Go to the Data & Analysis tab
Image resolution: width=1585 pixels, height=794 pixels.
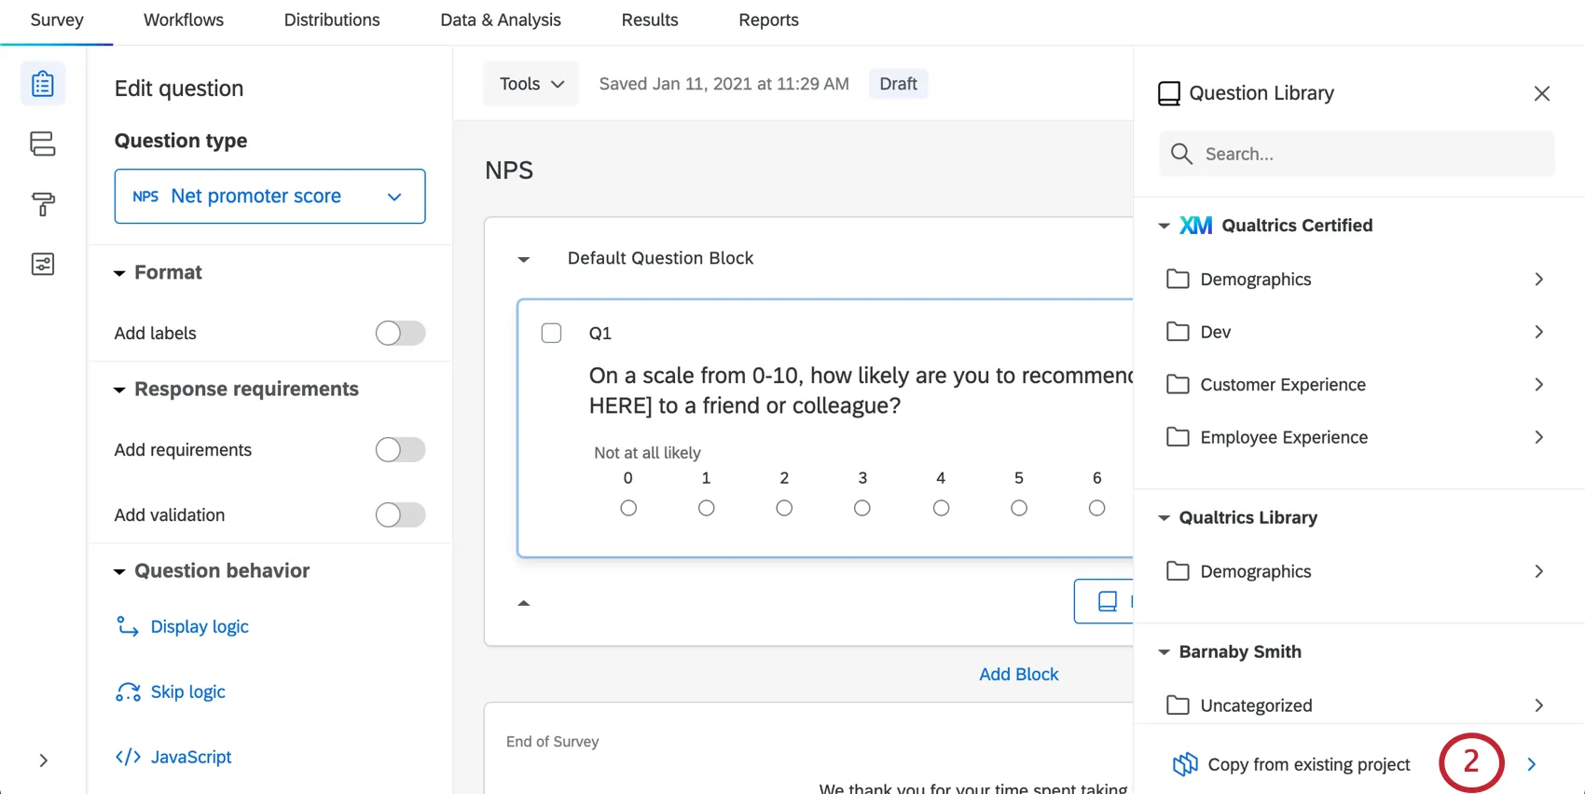(x=501, y=21)
